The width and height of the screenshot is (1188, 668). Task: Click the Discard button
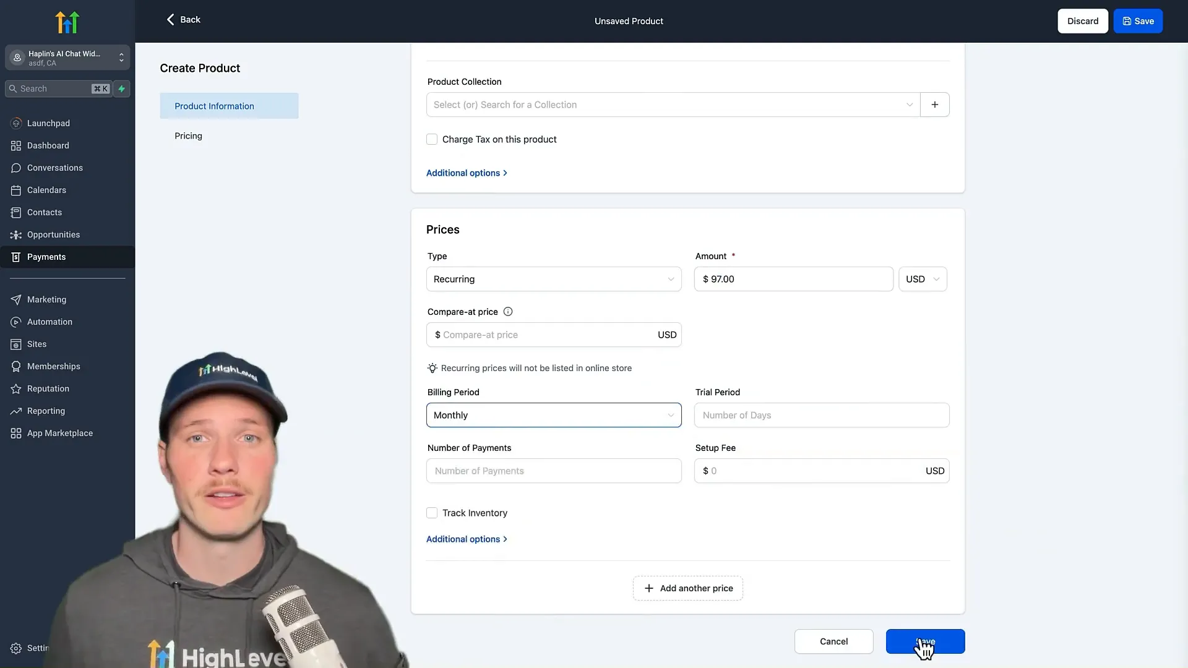point(1083,21)
